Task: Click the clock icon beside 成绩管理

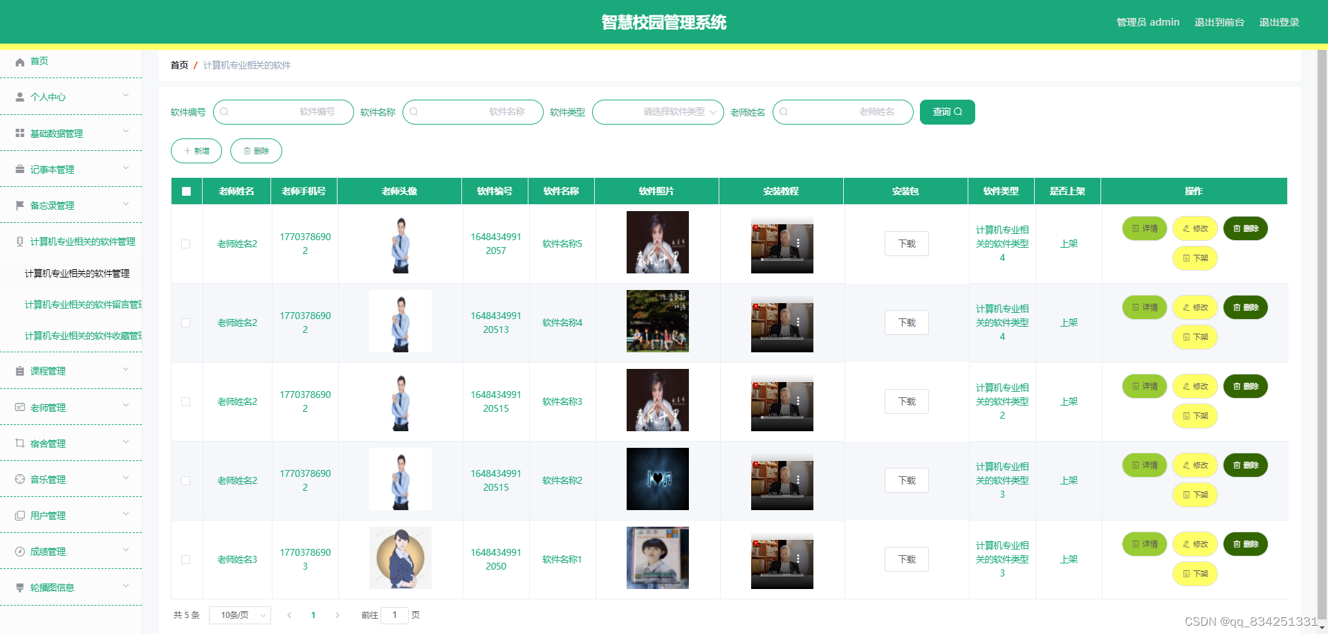Action: click(20, 551)
